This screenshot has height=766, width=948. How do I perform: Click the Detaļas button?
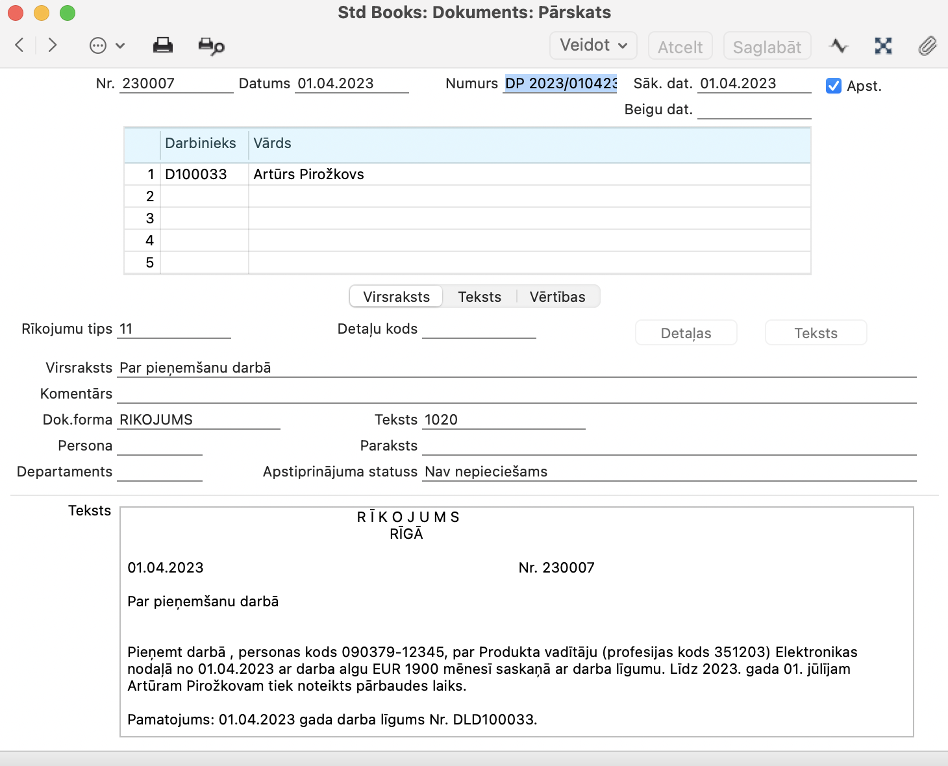686,333
